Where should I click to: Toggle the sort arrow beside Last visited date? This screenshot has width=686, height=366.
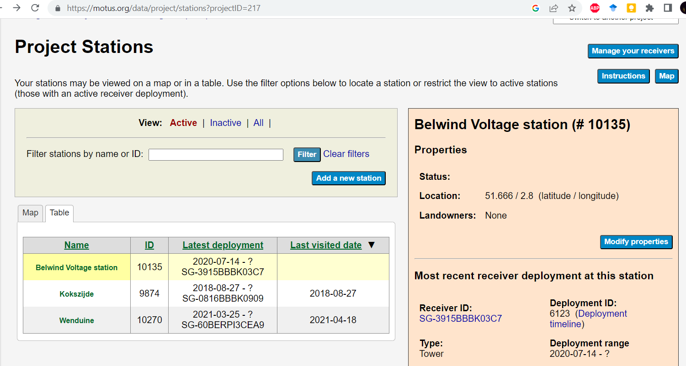click(x=371, y=245)
